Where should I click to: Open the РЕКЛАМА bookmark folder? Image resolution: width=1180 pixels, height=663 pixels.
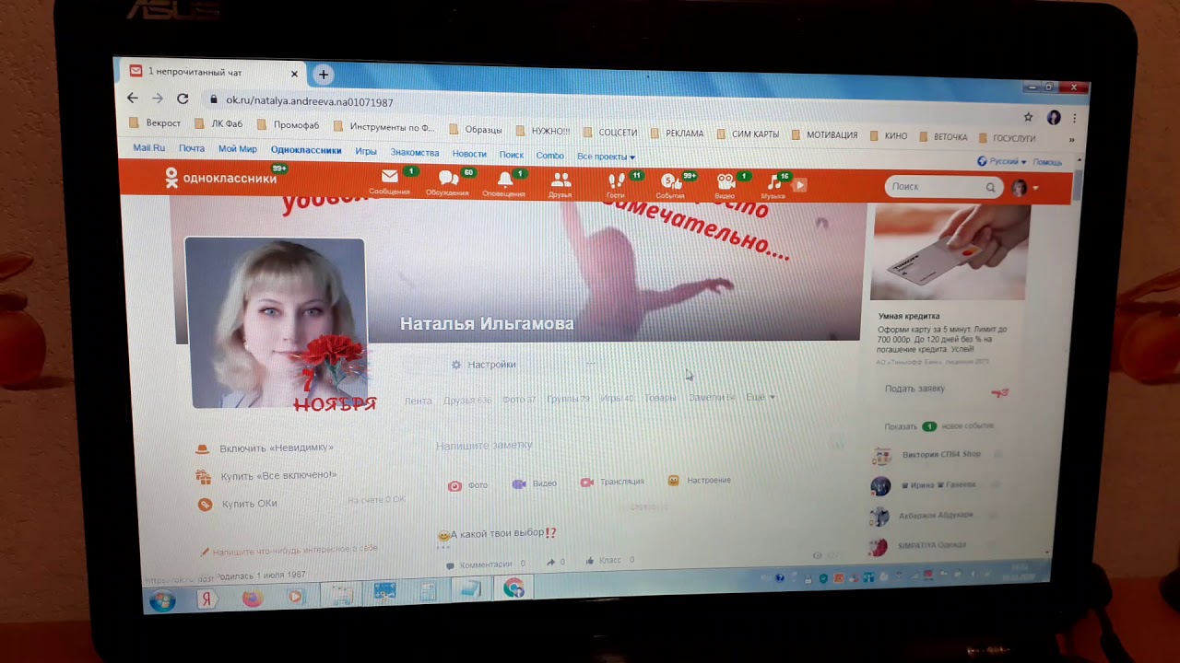tap(676, 134)
